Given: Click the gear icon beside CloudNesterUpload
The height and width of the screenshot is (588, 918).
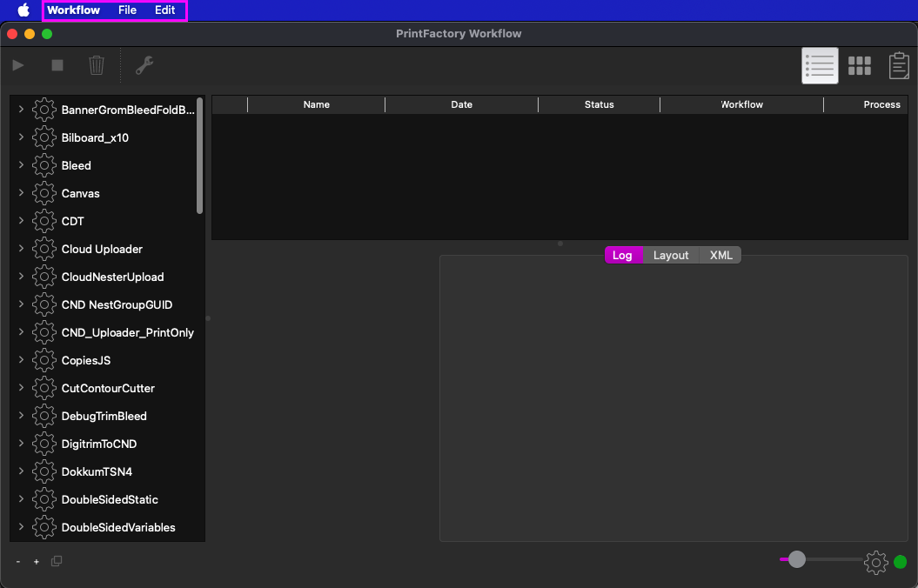Looking at the screenshot, I should point(44,277).
